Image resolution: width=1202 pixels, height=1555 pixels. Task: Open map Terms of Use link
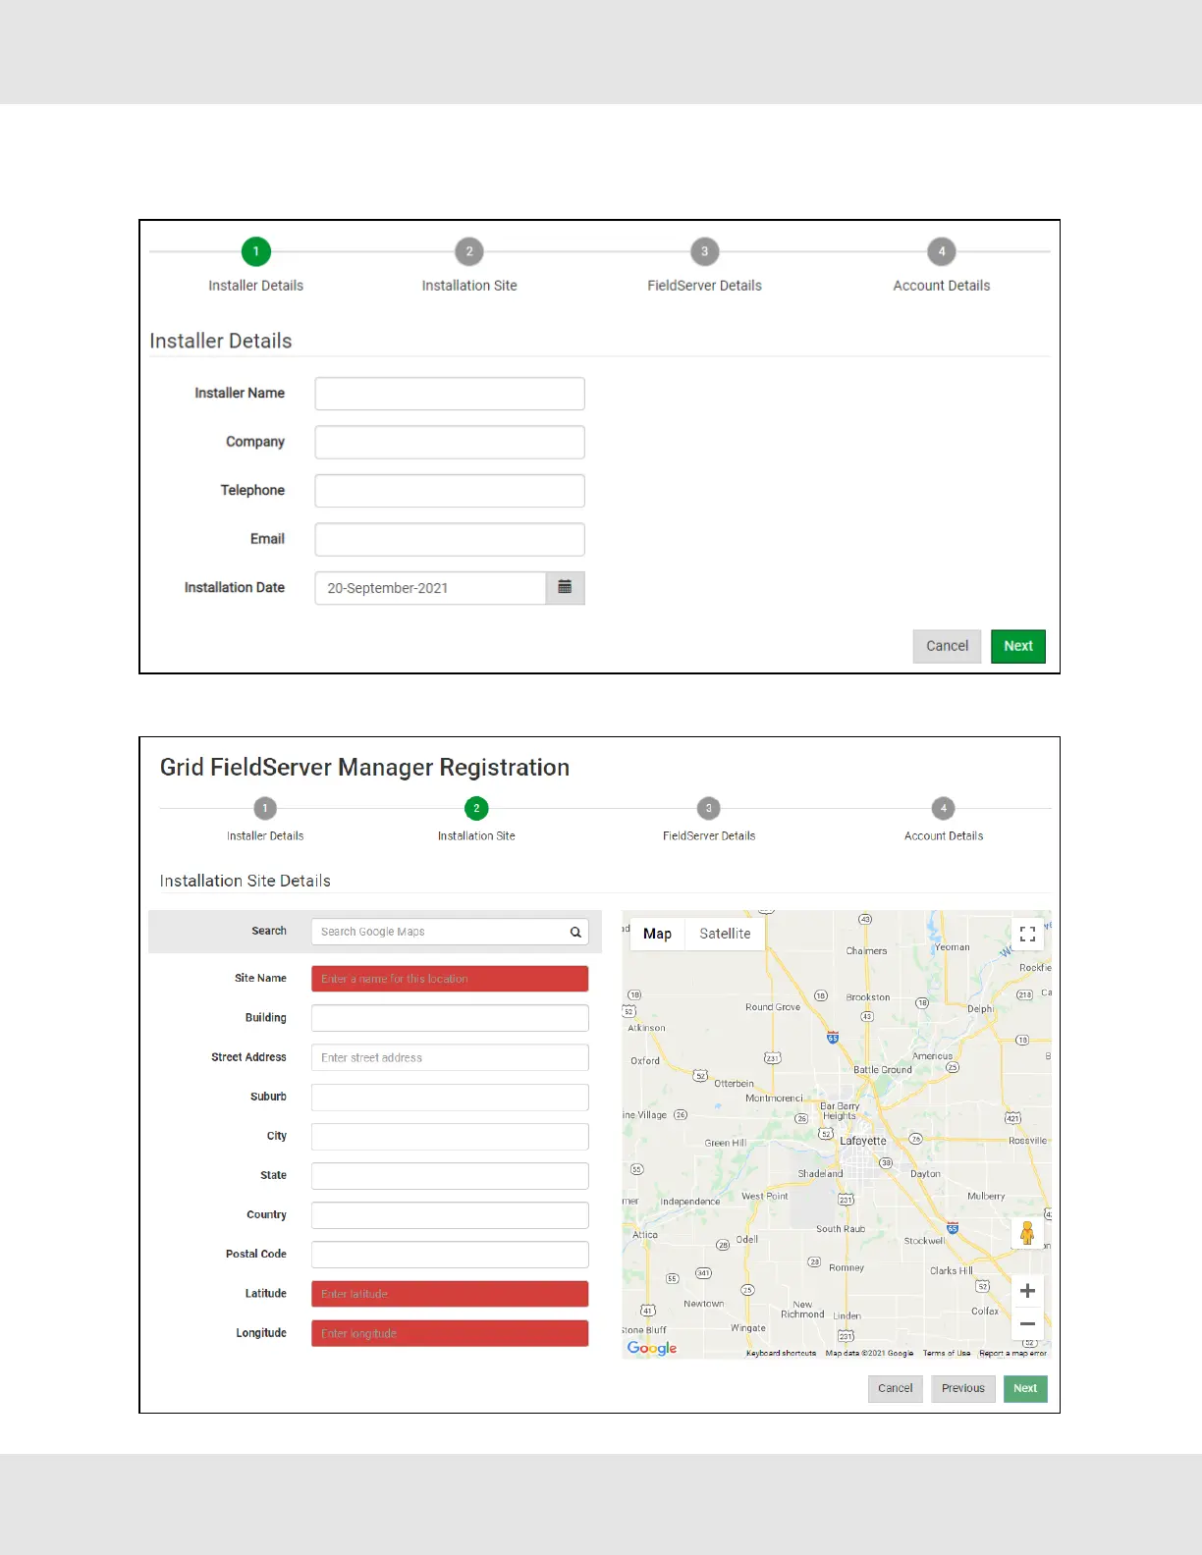tap(947, 1353)
